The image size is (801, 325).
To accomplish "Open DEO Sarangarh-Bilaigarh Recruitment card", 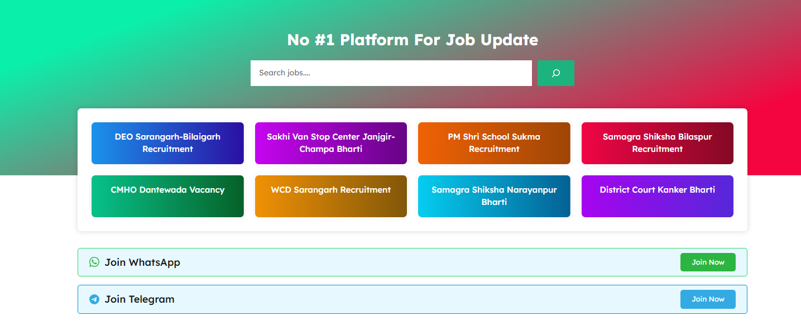I will [167, 143].
